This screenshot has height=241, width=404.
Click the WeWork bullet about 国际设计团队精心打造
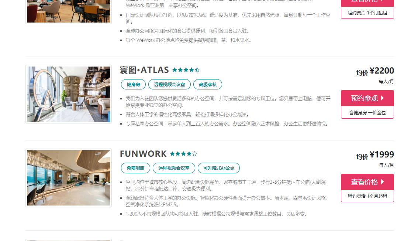click(228, 18)
